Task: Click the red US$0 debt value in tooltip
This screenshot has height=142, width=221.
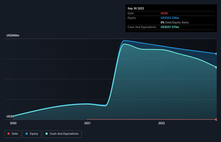Action: click(x=164, y=13)
